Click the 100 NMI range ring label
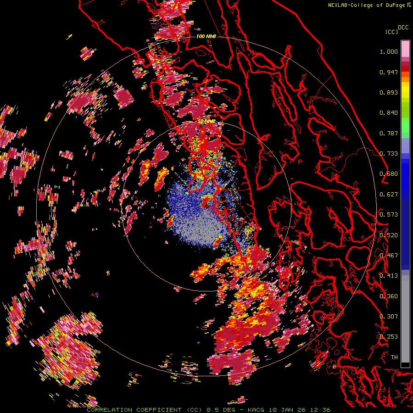Viewport: 413px width, 413px height. pos(206,36)
